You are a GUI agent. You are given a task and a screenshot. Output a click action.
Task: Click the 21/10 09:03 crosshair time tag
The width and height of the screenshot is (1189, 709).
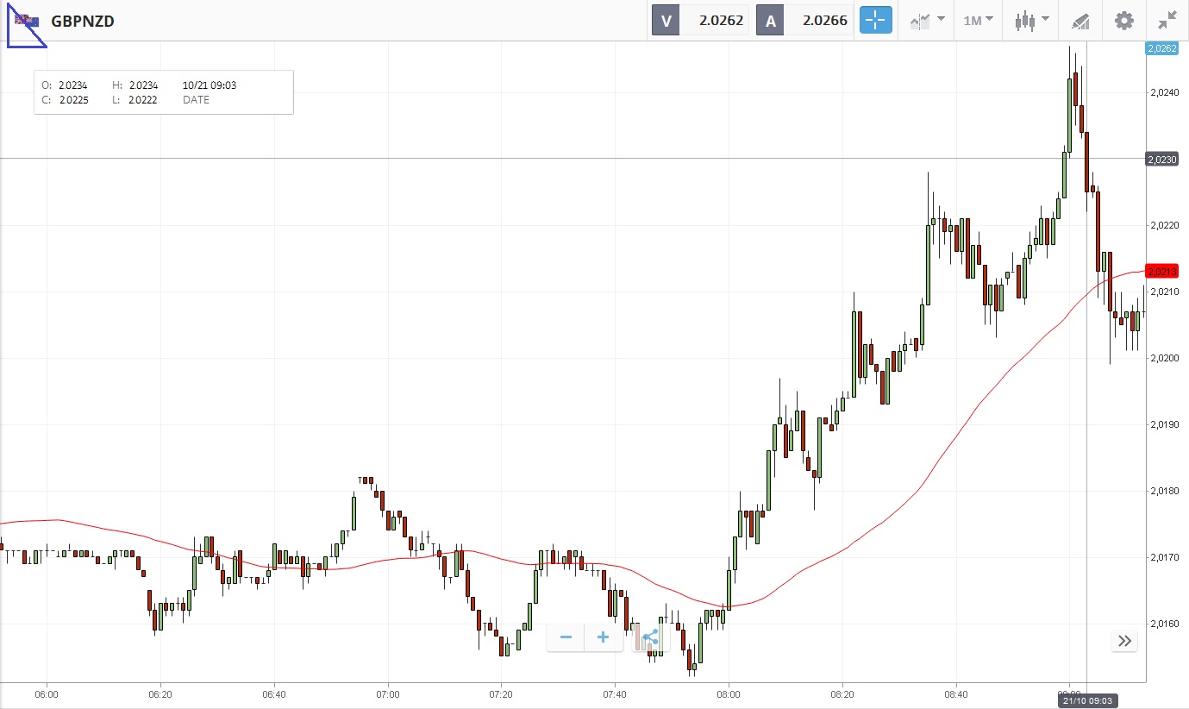(x=1086, y=700)
